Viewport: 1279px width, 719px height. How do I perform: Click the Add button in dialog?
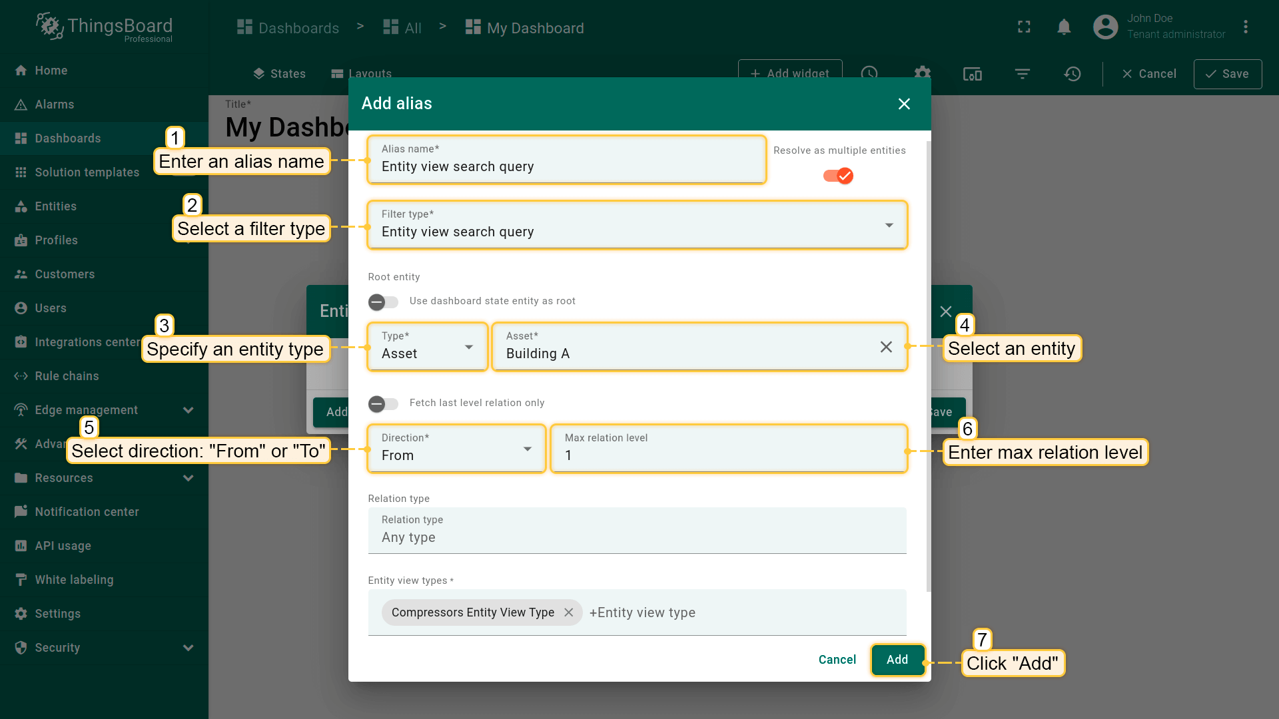click(x=897, y=660)
